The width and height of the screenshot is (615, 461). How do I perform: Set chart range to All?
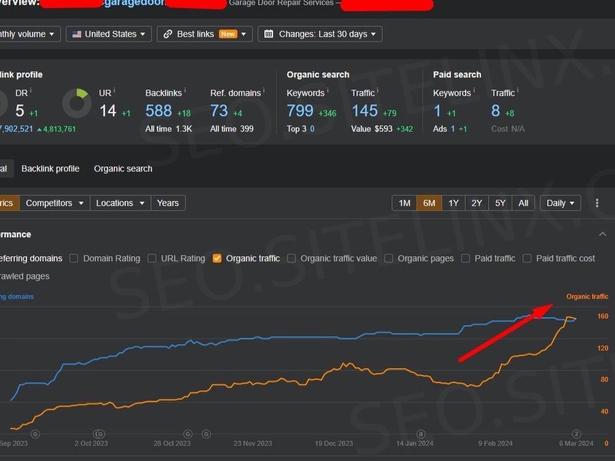[x=523, y=203]
